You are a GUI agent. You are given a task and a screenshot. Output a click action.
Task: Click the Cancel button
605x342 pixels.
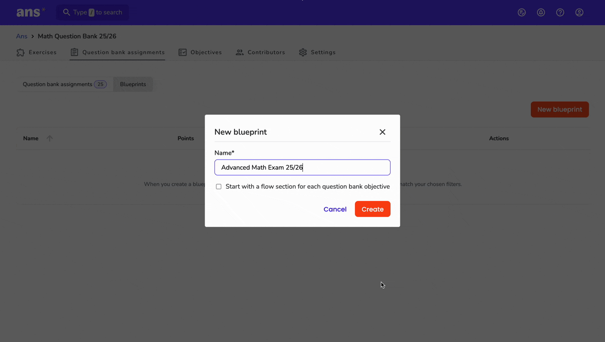coord(335,209)
